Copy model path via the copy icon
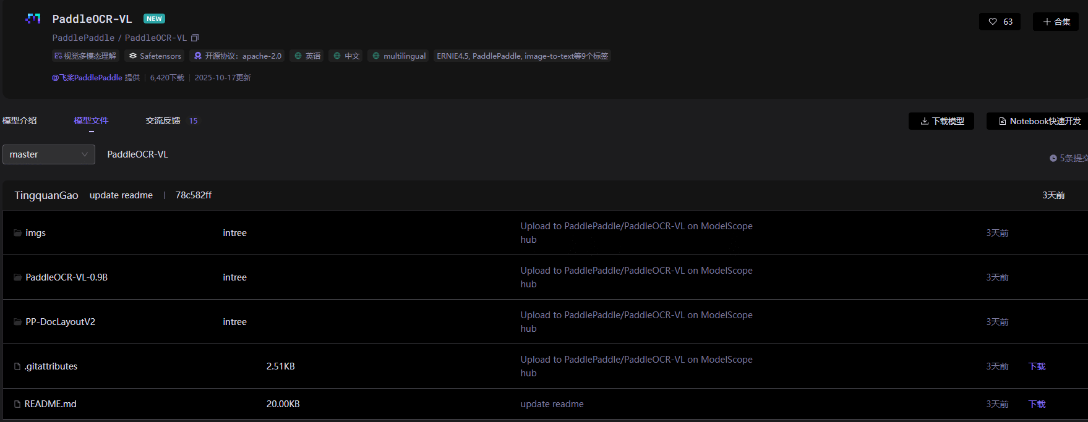 pos(195,38)
